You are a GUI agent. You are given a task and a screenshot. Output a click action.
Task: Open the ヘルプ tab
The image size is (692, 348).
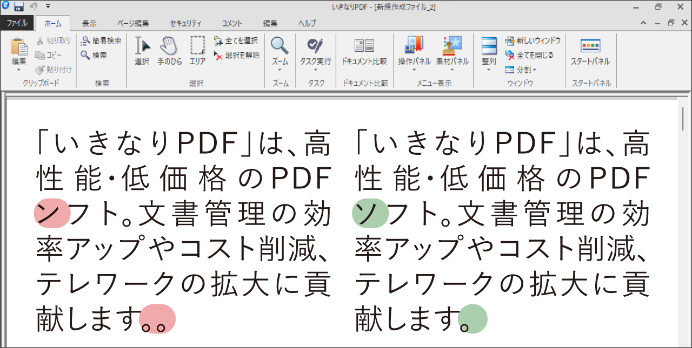point(307,23)
